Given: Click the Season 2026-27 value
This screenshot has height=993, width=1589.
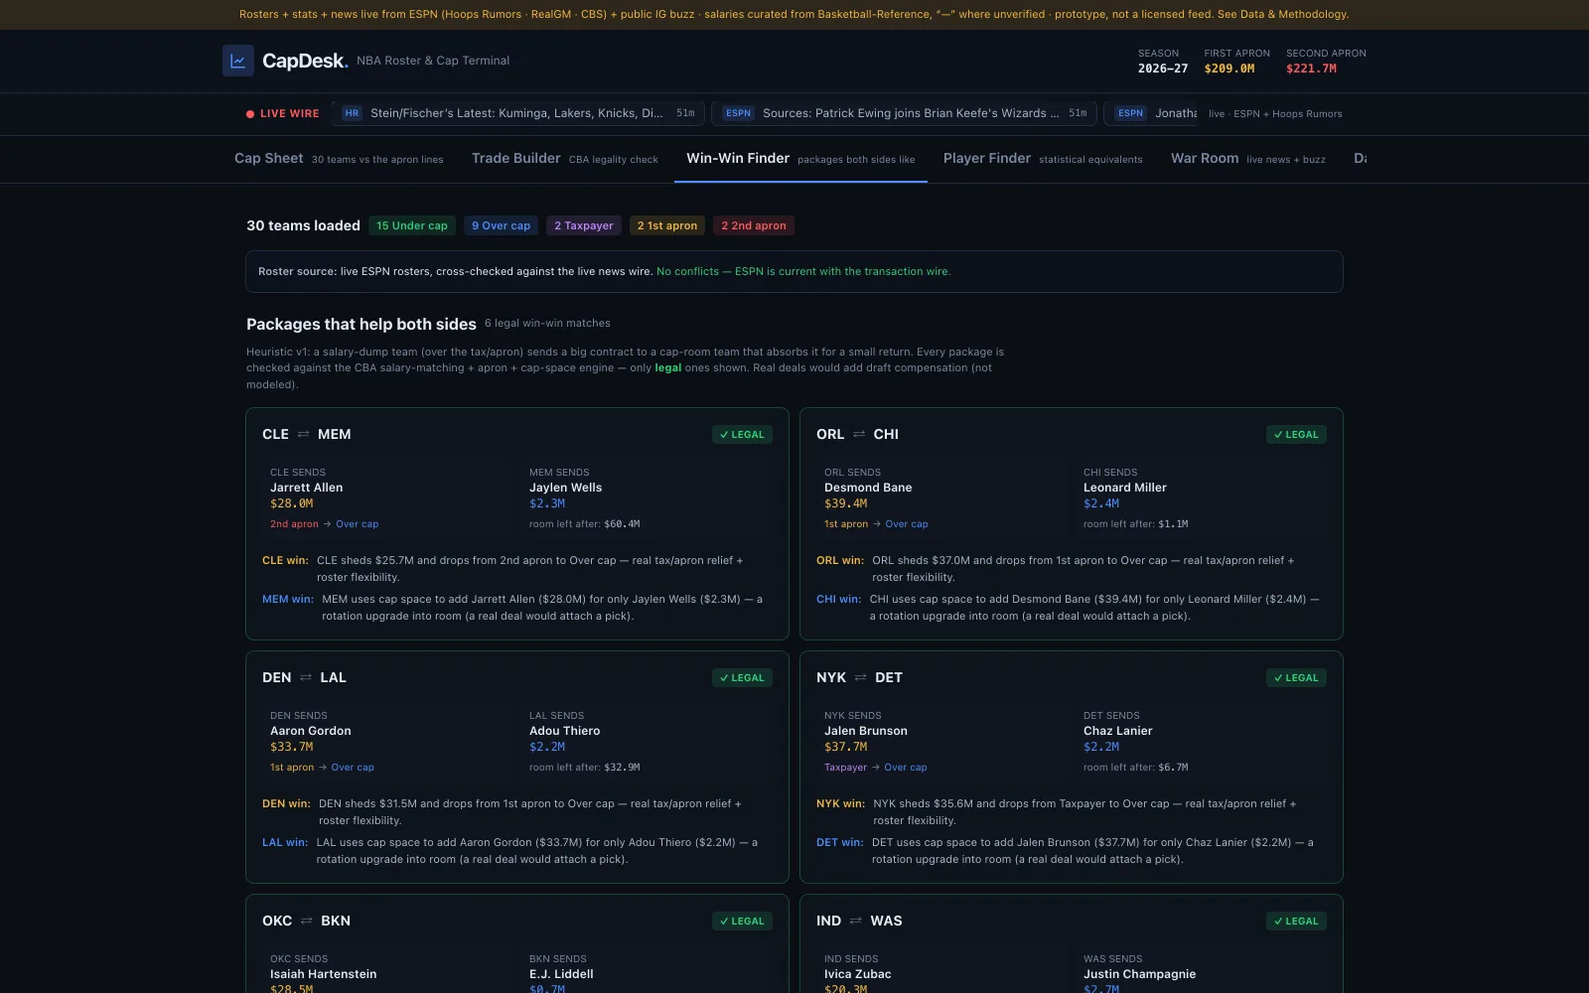Looking at the screenshot, I should [x=1163, y=69].
